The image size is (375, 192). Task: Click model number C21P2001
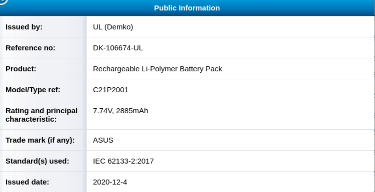[110, 90]
